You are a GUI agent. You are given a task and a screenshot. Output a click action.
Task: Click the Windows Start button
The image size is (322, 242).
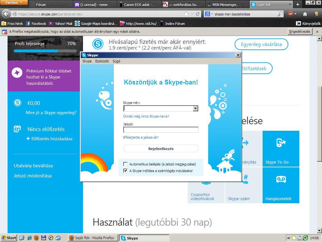(x=8, y=238)
